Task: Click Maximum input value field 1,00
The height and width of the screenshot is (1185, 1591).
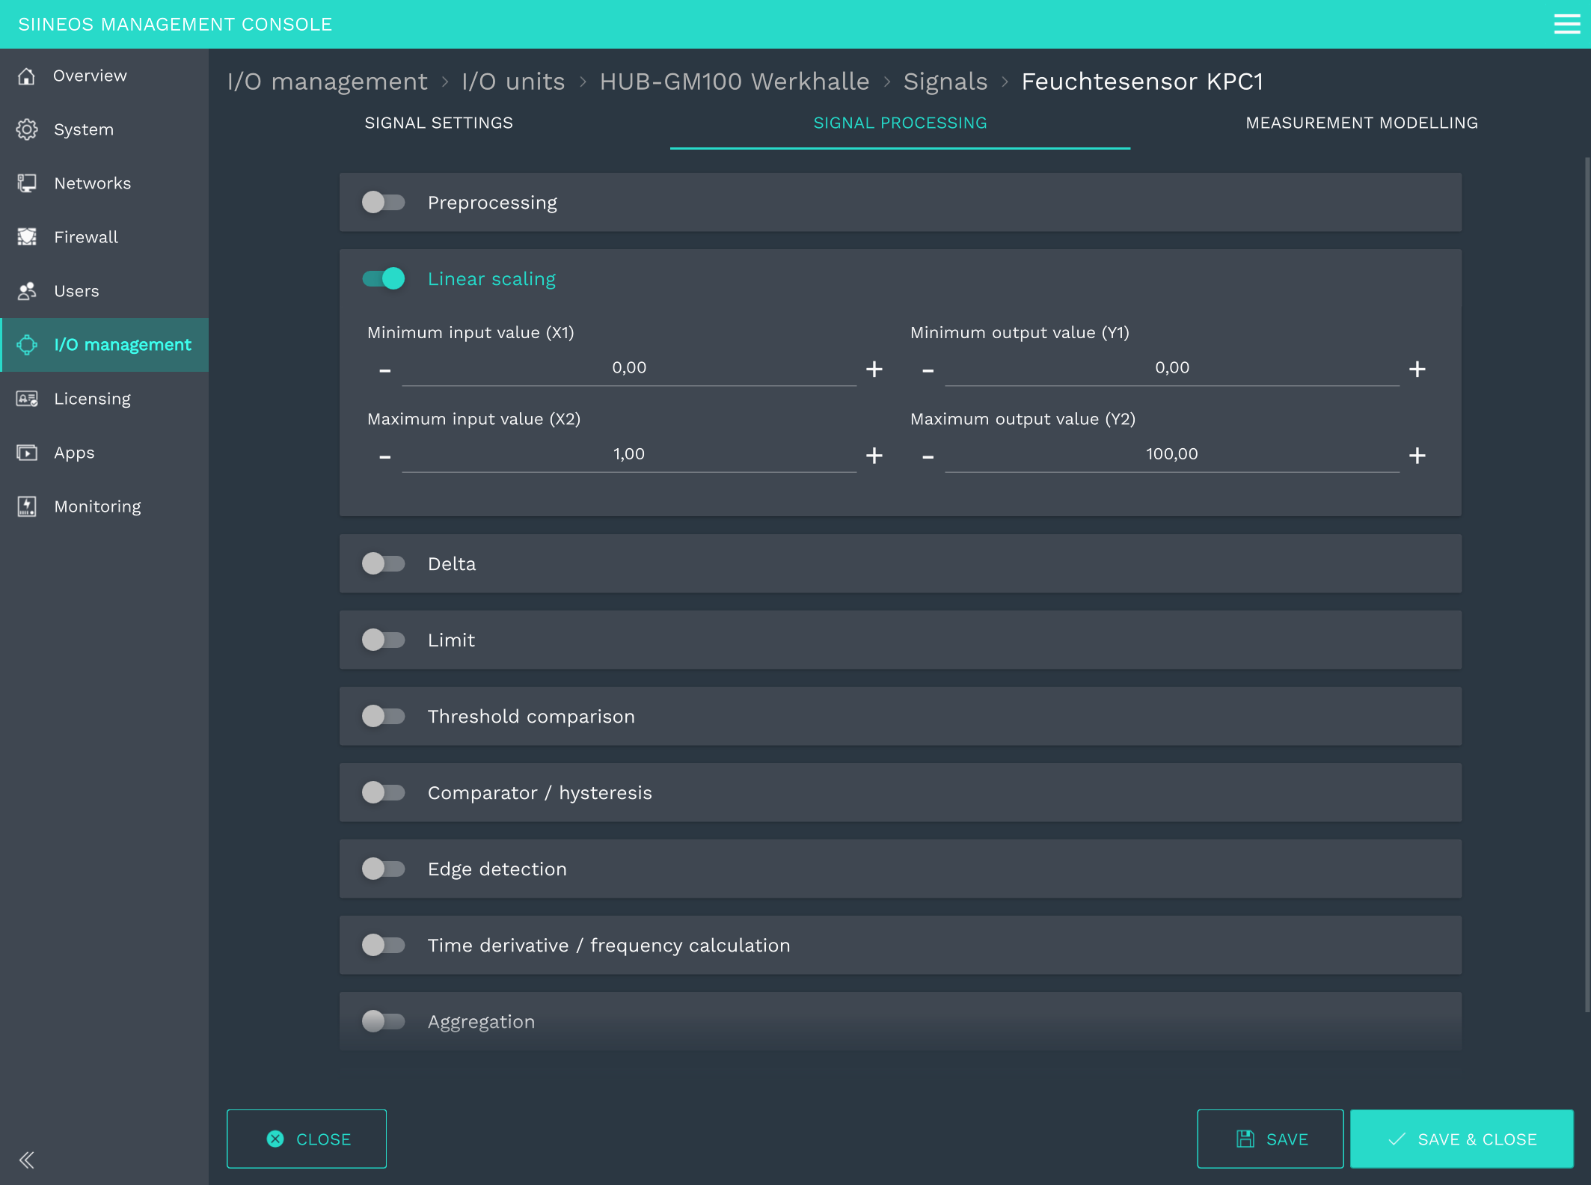Action: (629, 454)
